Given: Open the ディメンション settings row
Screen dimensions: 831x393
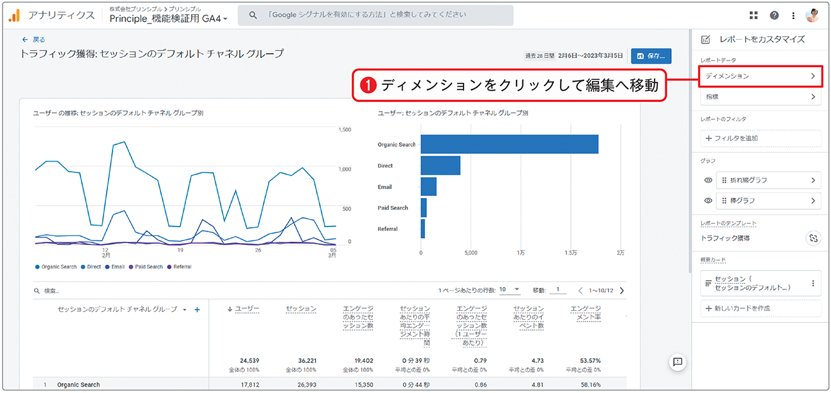Looking at the screenshot, I should [760, 76].
